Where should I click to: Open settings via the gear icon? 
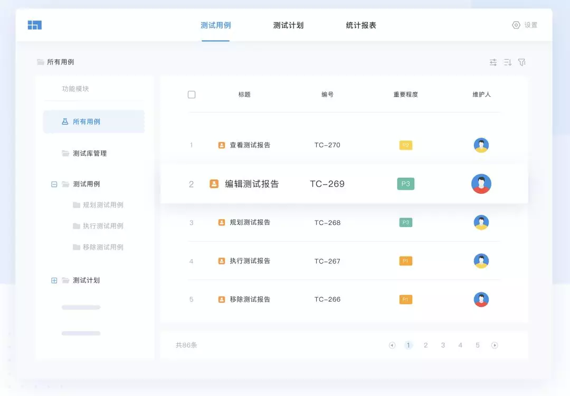point(516,25)
